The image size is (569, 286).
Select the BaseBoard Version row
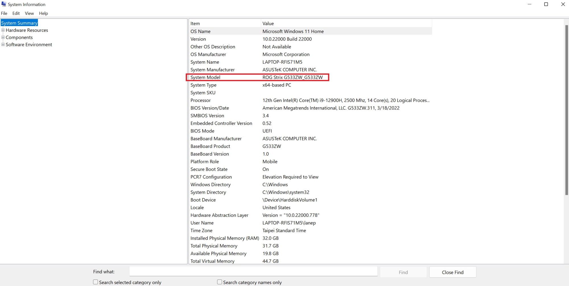tap(310, 154)
